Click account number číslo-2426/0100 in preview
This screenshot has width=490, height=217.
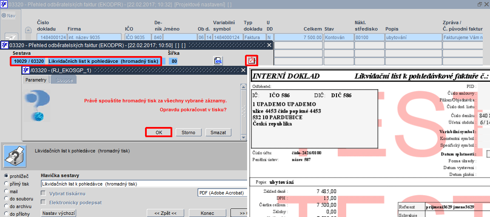tap(306, 153)
